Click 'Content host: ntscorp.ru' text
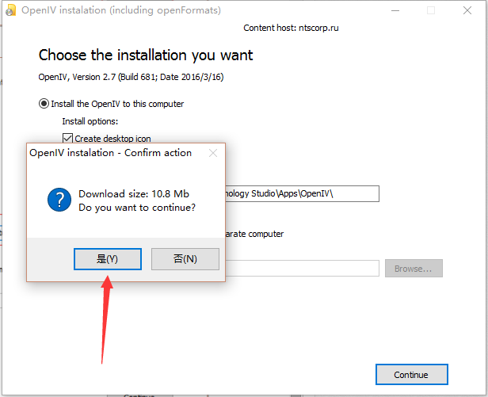The image size is (488, 397). [291, 28]
